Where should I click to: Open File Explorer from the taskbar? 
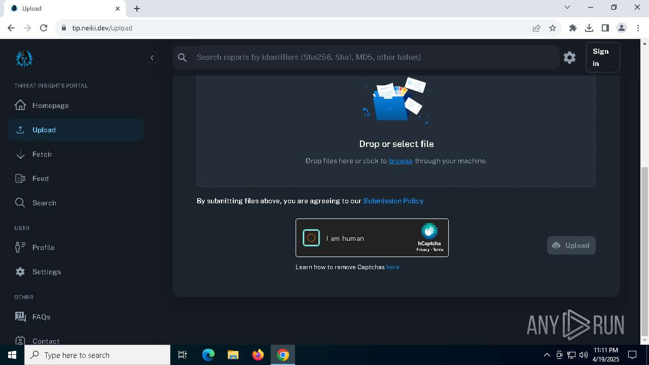(x=233, y=355)
